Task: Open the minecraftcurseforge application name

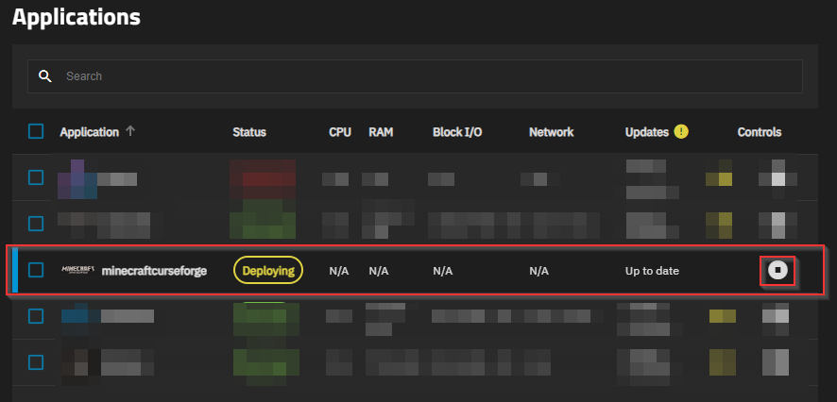Action: pos(154,271)
